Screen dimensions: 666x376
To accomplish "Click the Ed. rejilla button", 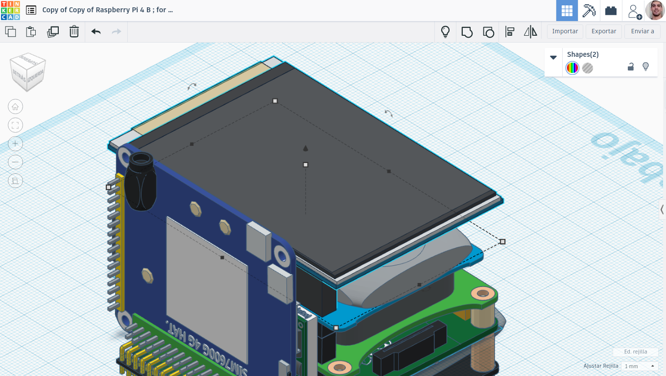I will 636,352.
